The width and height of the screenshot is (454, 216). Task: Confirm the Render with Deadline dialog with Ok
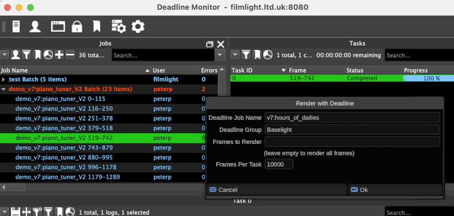pos(395,190)
